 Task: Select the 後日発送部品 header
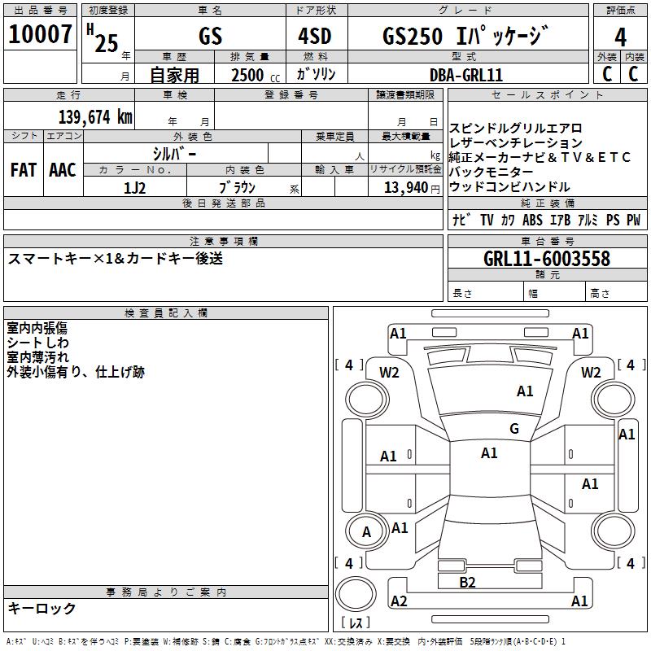[223, 203]
